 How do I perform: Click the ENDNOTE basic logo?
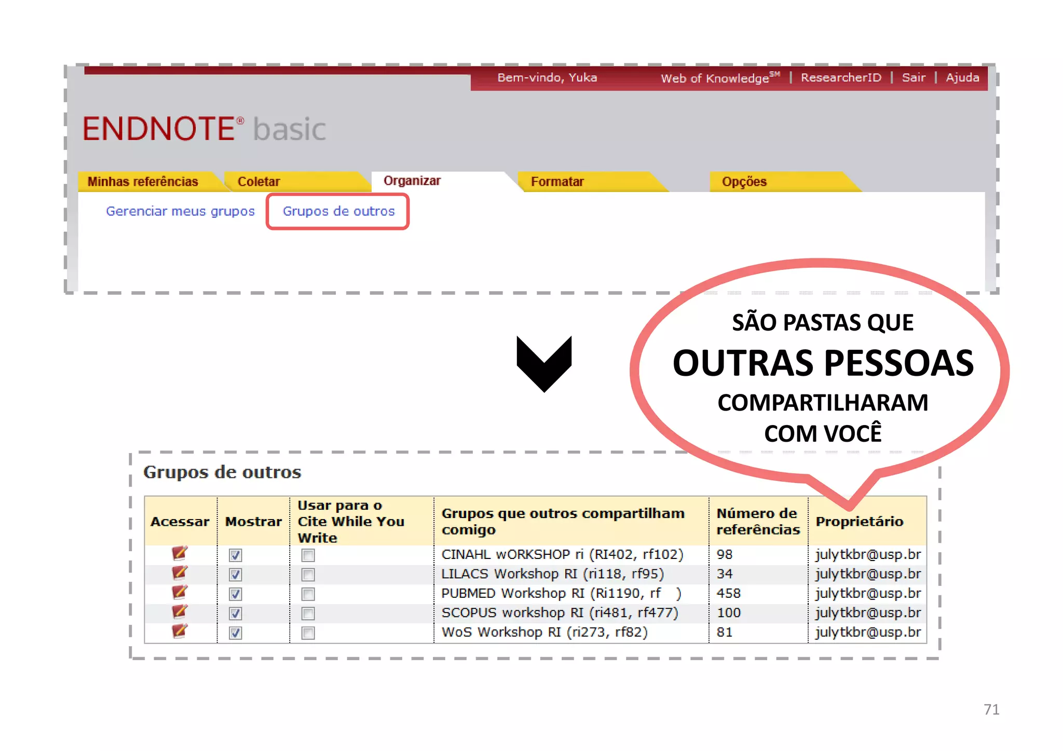pyautogui.click(x=205, y=129)
